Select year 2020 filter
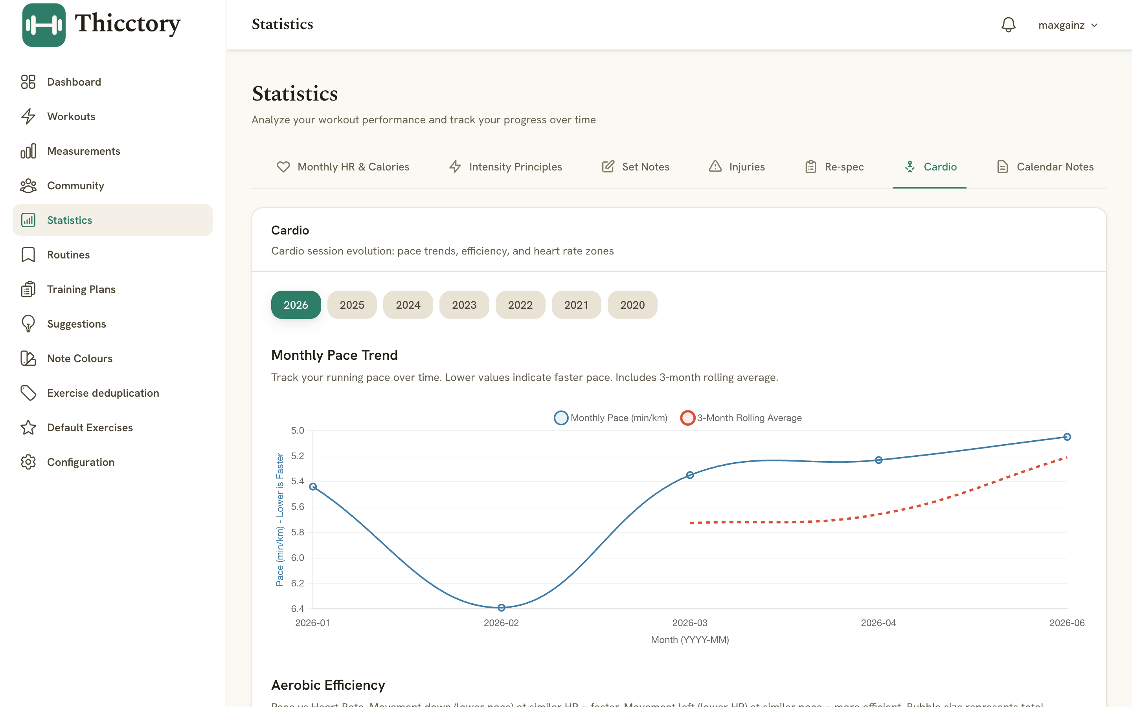This screenshot has height=707, width=1132. pos(632,305)
